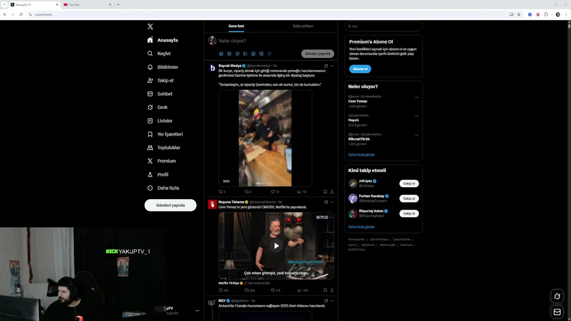Repost the Boşuna Tıklama post
The image size is (571, 321).
247,290
